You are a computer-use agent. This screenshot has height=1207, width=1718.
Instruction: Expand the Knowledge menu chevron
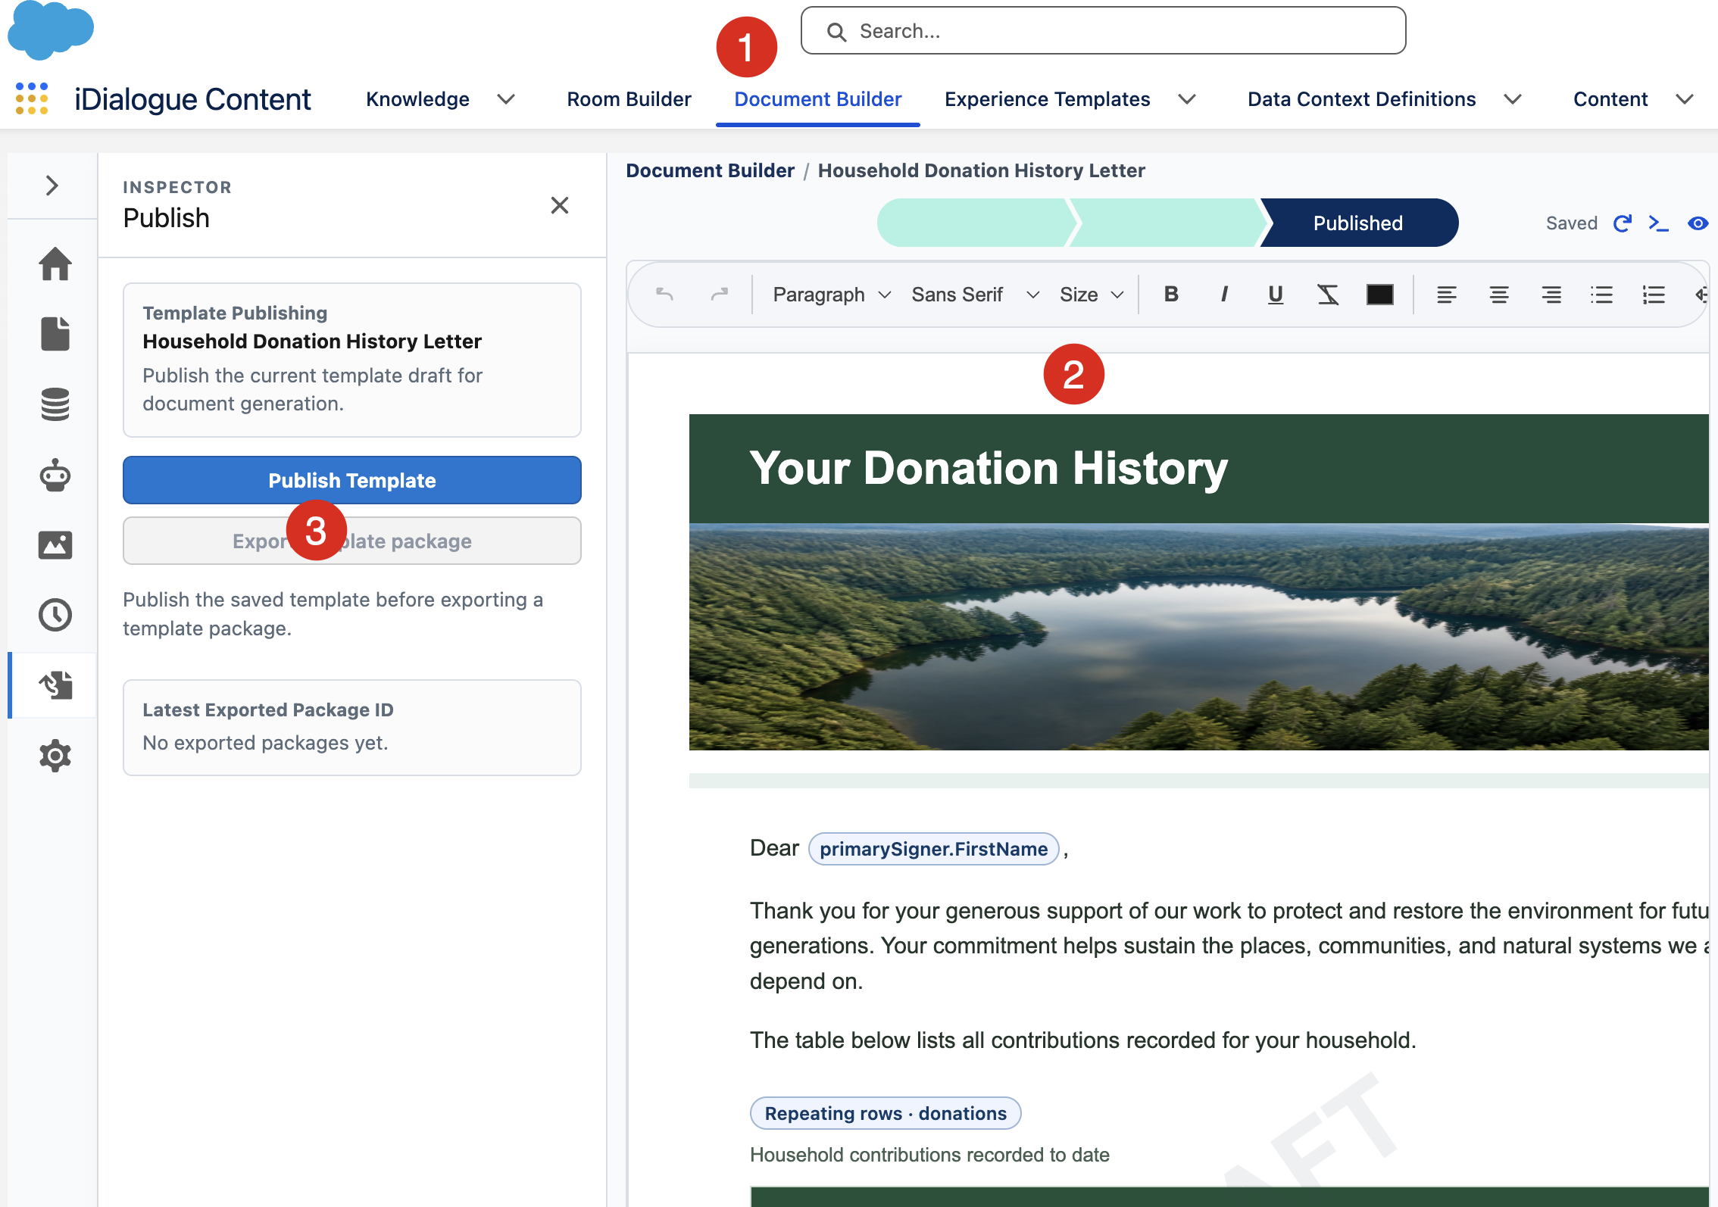506,99
